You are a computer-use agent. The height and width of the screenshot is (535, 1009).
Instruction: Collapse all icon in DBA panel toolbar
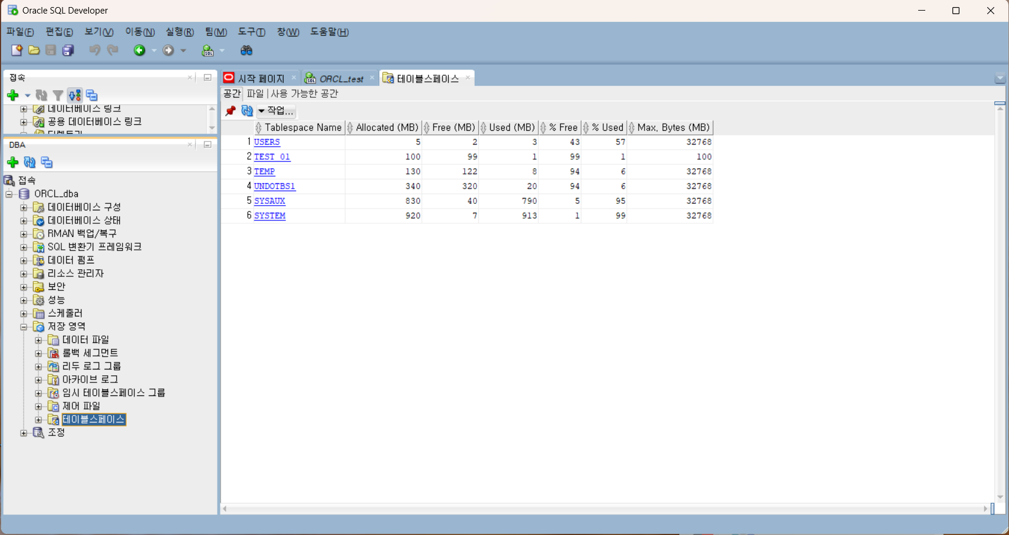[x=47, y=163]
